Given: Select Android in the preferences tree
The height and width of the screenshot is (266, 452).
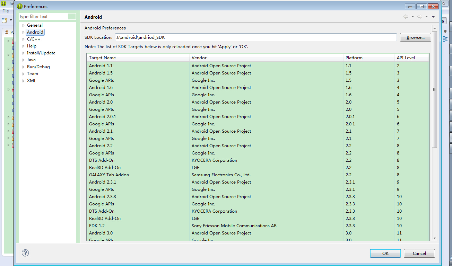Looking at the screenshot, I should coord(35,32).
